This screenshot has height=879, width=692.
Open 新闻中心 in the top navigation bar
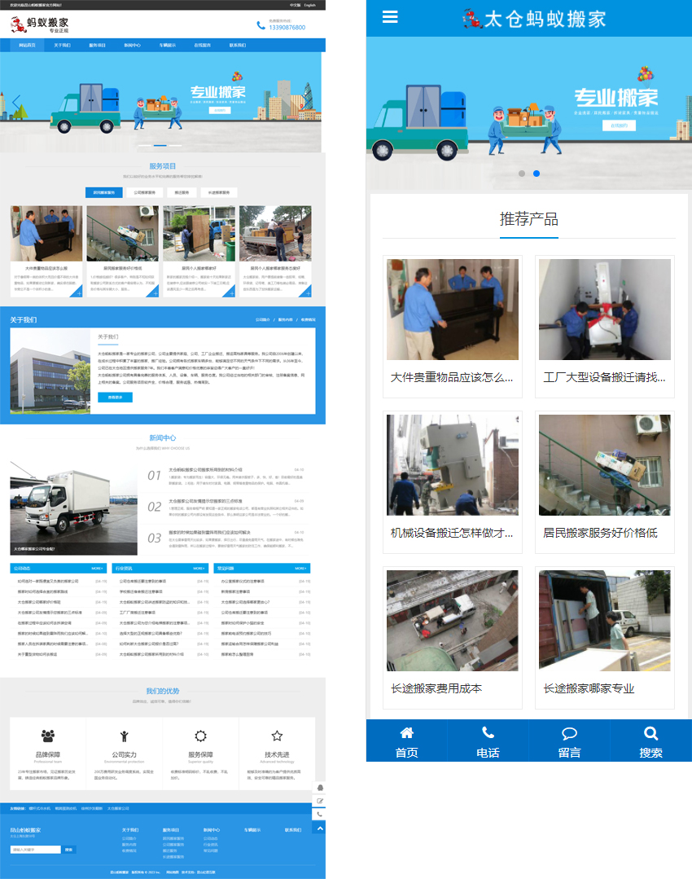click(132, 46)
